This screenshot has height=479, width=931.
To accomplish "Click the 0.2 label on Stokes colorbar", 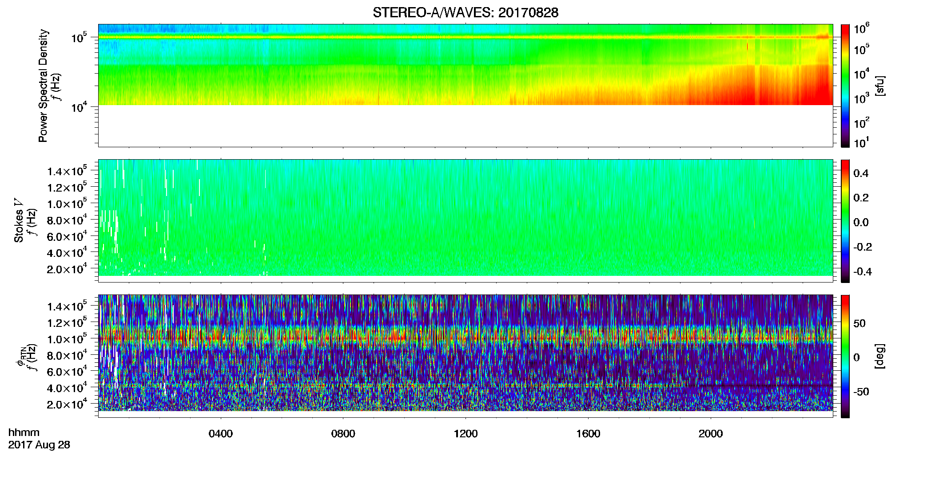I will (x=861, y=198).
